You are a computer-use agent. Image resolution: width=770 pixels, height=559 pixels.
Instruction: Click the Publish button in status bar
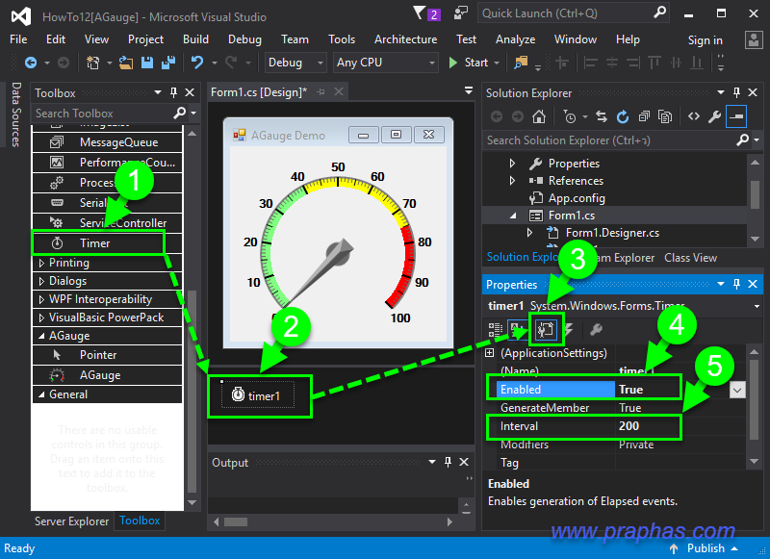[x=705, y=548]
